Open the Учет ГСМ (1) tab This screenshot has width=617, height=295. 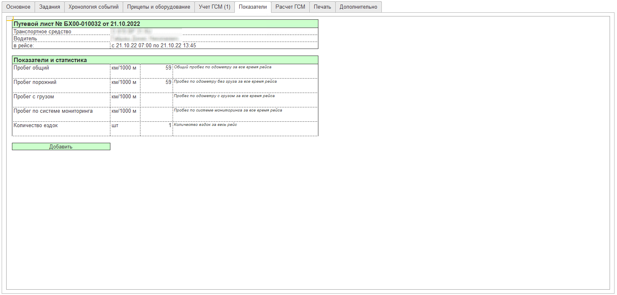pos(214,7)
